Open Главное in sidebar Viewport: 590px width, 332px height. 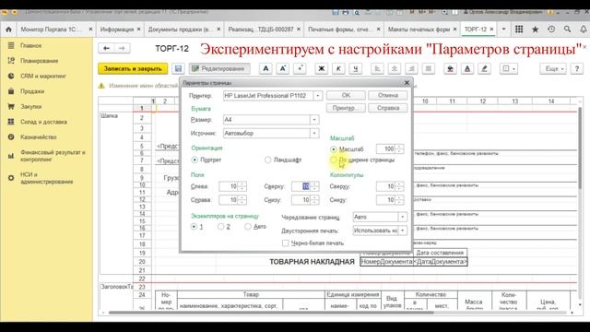pyautogui.click(x=30, y=45)
